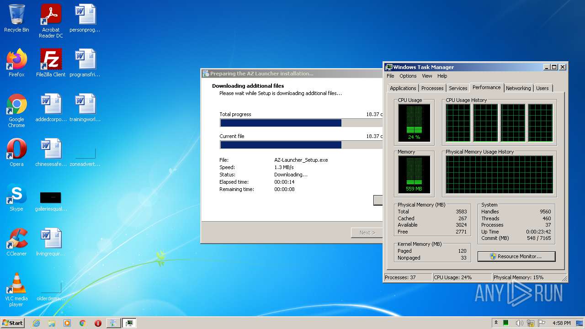Select the Performance tab
The height and width of the screenshot is (329, 585).
(487, 87)
